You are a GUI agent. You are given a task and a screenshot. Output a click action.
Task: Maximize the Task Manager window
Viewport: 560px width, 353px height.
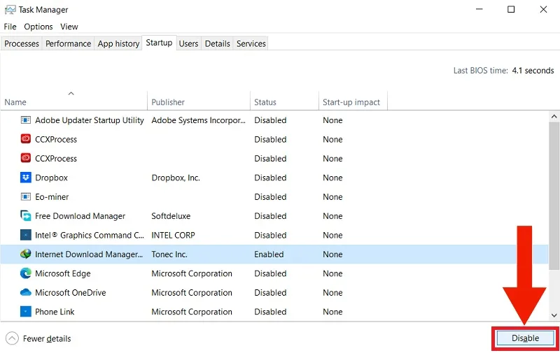[511, 10]
